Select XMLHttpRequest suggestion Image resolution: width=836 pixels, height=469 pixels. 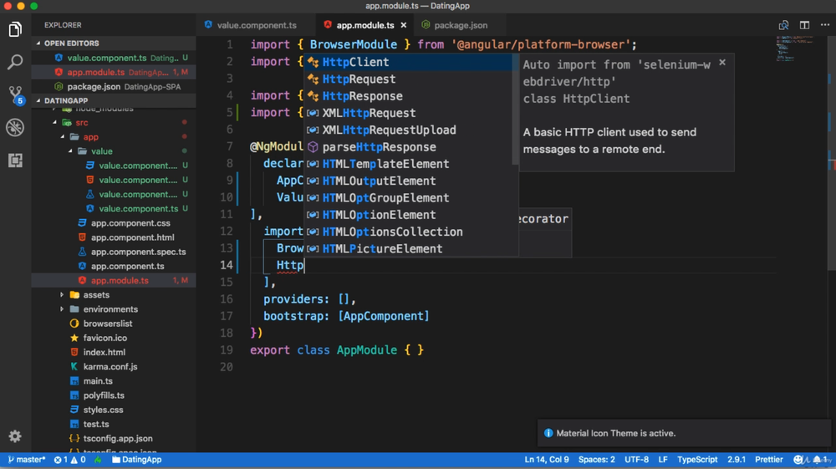pyautogui.click(x=409, y=113)
